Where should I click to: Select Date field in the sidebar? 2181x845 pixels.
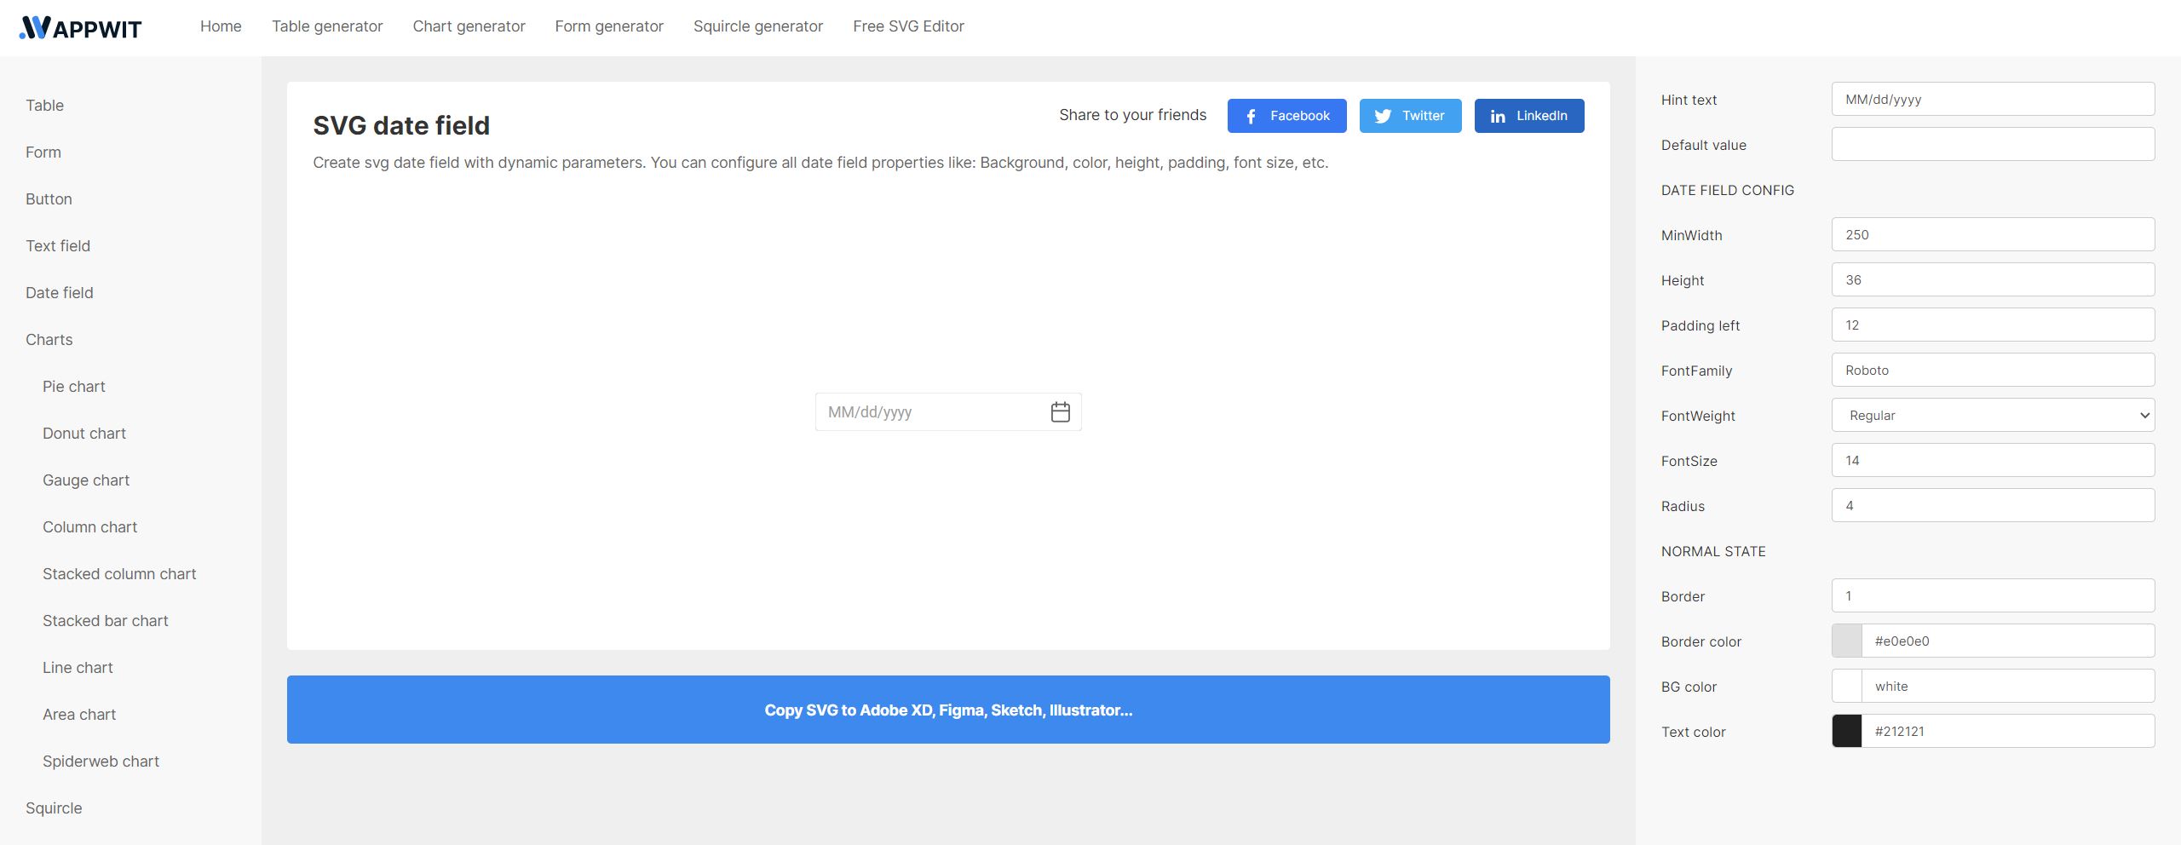coord(59,292)
